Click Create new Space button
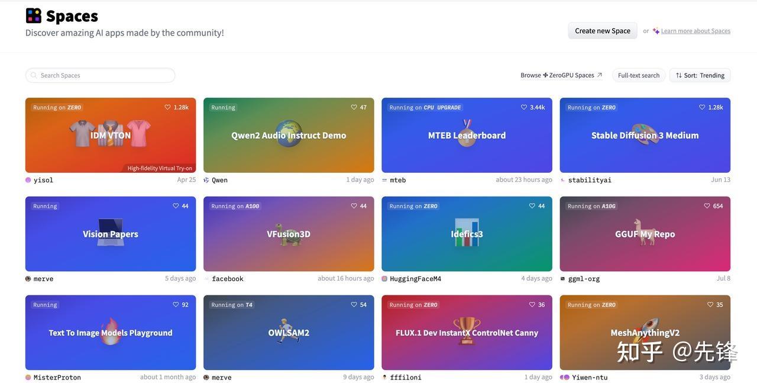757x383 pixels. coord(603,31)
